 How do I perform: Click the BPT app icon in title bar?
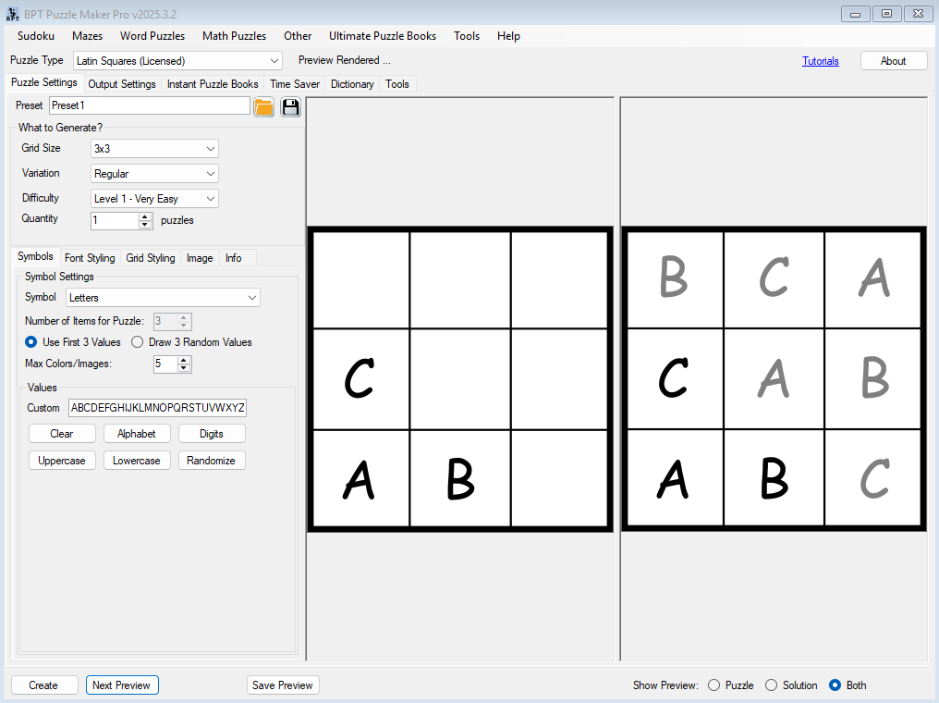[x=12, y=13]
